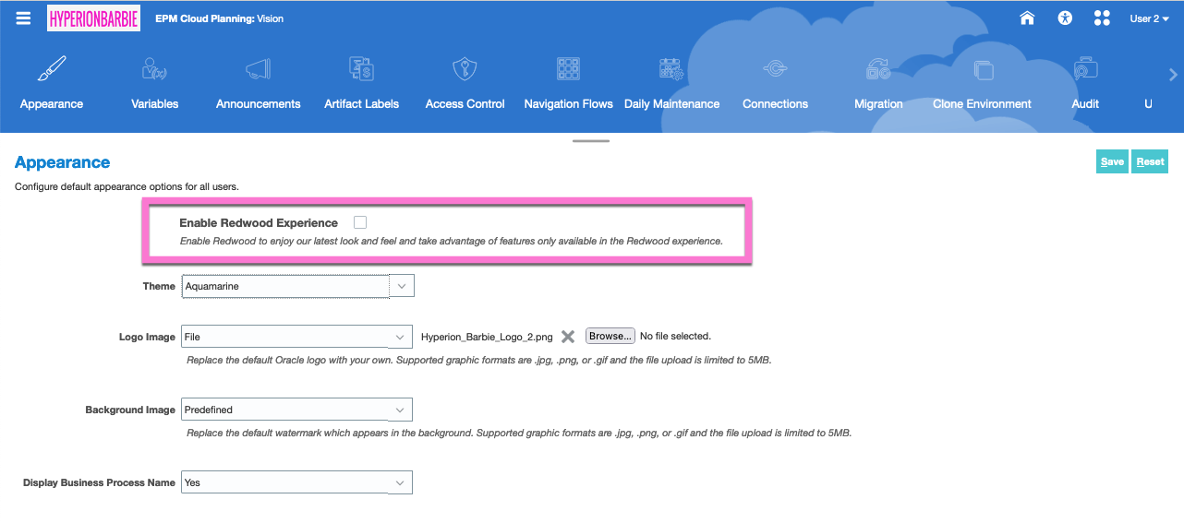The width and height of the screenshot is (1184, 523).
Task: Open Daily Maintenance calendar icon
Action: 671,69
